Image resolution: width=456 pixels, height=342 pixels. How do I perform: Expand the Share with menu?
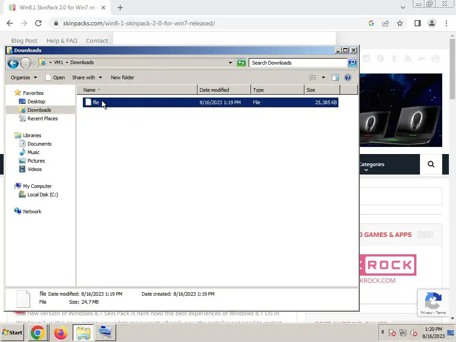(87, 77)
